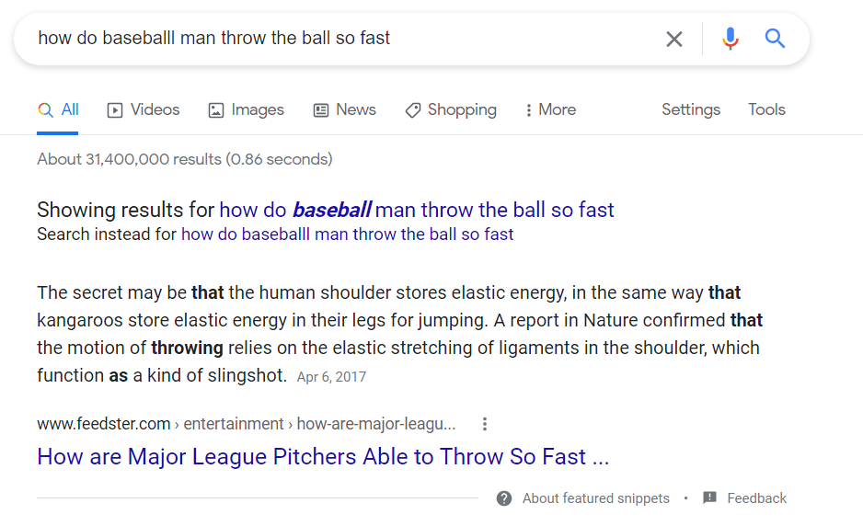The width and height of the screenshot is (863, 526).
Task: Click the Feedback flag icon
Action: (709, 497)
